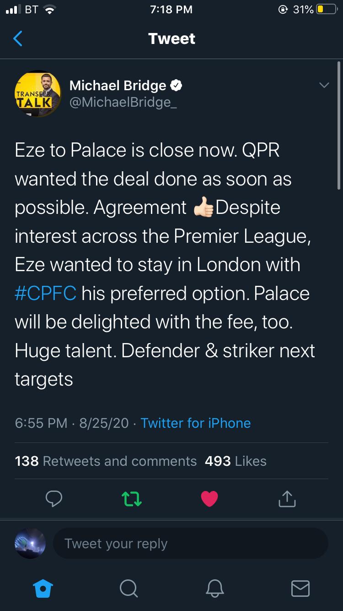Tap the green retweet icon
Screen dimensions: 343x611
[132, 499]
